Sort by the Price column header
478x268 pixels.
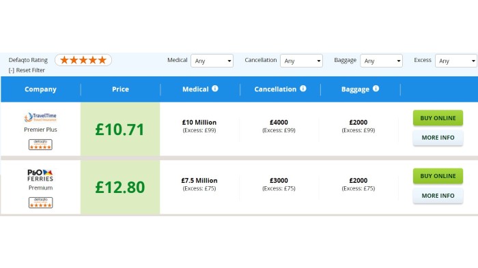(120, 89)
